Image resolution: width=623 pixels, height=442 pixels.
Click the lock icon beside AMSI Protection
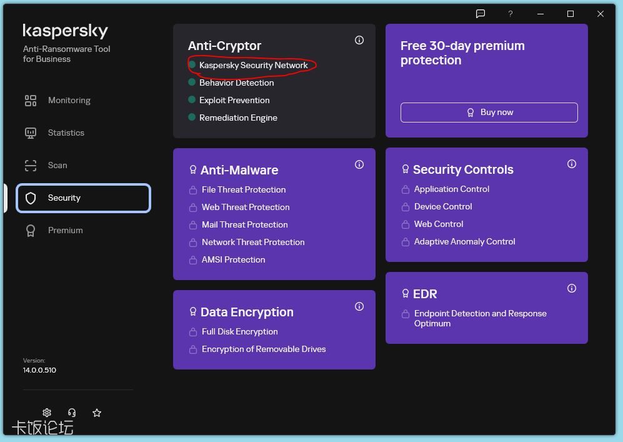[193, 260]
